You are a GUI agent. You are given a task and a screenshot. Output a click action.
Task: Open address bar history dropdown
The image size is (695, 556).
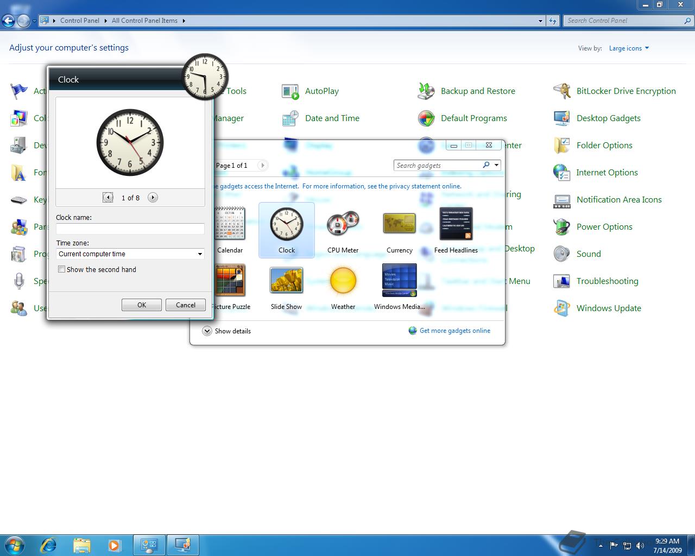click(x=540, y=21)
